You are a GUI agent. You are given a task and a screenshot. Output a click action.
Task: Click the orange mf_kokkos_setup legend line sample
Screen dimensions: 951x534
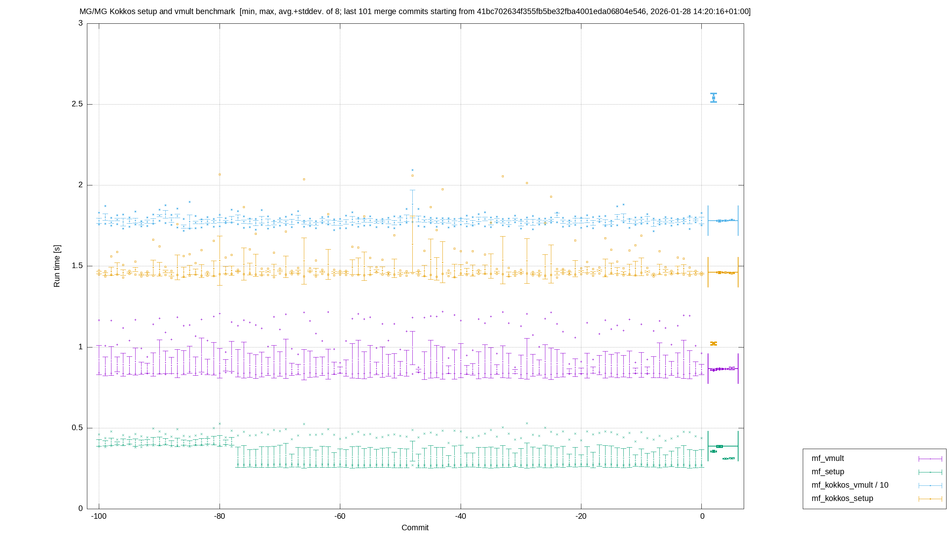coord(930,499)
